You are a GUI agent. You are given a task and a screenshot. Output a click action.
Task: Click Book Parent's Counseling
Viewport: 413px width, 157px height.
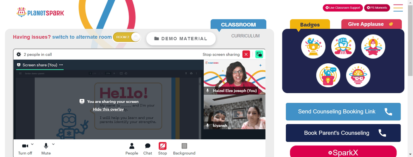click(343, 133)
